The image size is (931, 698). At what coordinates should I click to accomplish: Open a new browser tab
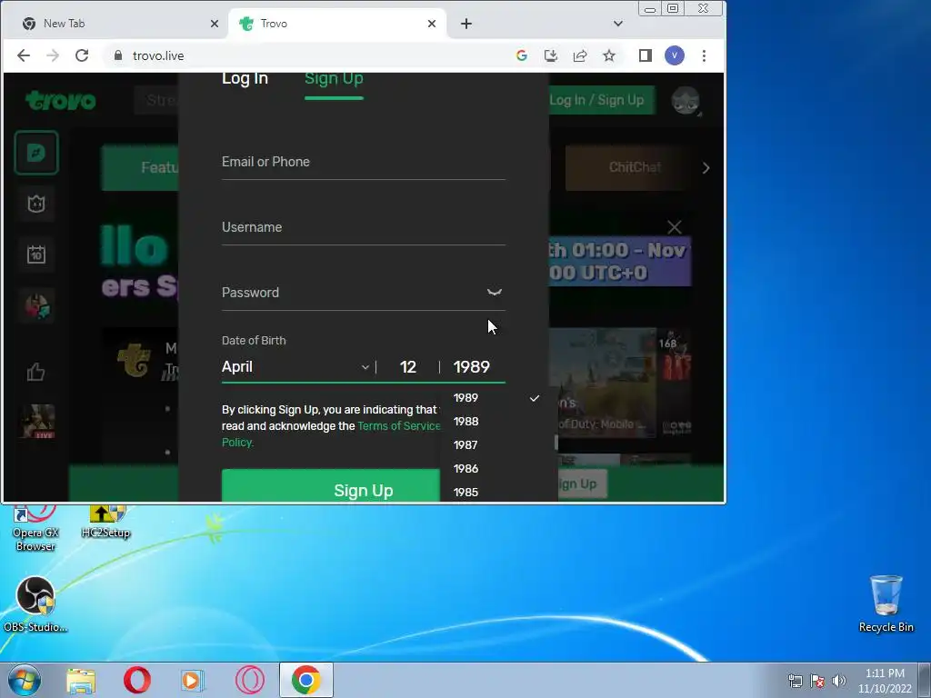[466, 24]
